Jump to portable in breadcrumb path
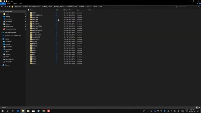Image resolution: width=201 pixels, height=113 pixels. [x=95, y=7]
